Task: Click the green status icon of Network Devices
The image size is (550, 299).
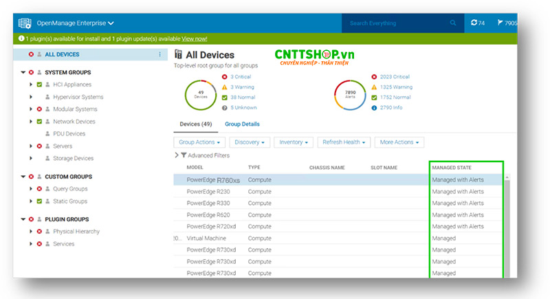Action: tap(39, 122)
